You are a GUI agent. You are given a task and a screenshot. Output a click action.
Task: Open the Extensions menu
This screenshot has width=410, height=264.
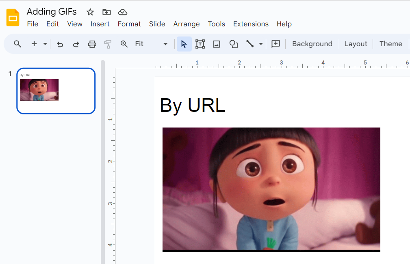tap(251, 24)
